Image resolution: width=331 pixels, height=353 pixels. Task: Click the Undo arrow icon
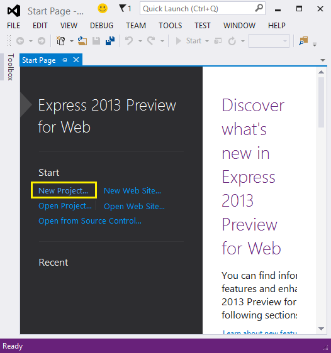pyautogui.click(x=129, y=41)
